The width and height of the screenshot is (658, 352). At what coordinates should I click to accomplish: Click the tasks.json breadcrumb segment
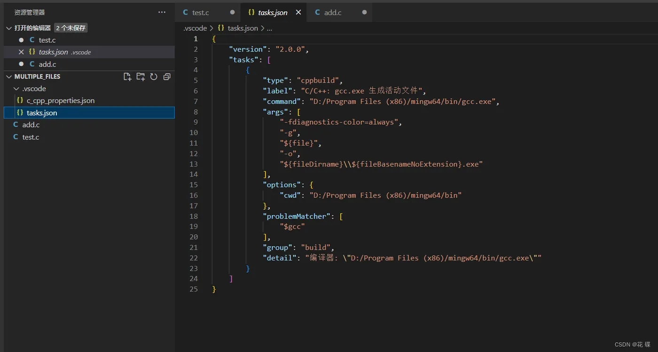[x=243, y=28]
